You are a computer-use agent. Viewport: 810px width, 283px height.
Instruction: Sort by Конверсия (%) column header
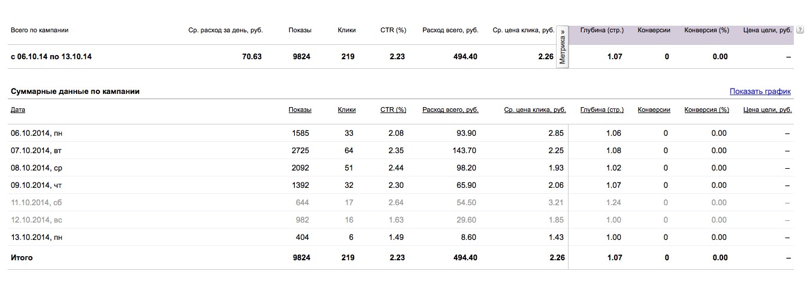point(706,110)
